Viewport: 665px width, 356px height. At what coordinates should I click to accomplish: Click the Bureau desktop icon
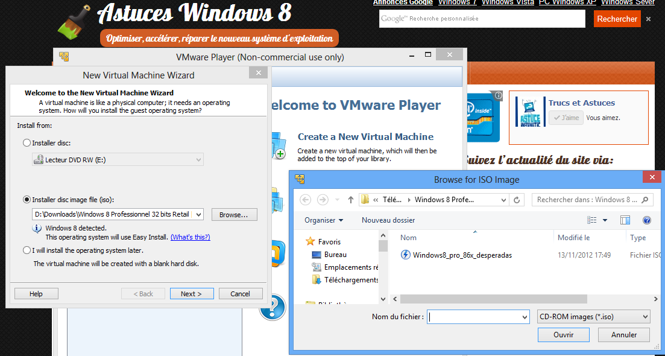[x=317, y=255]
